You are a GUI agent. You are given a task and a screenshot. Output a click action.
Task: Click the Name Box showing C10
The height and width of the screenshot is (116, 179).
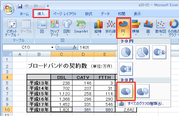pyautogui.click(x=26, y=47)
